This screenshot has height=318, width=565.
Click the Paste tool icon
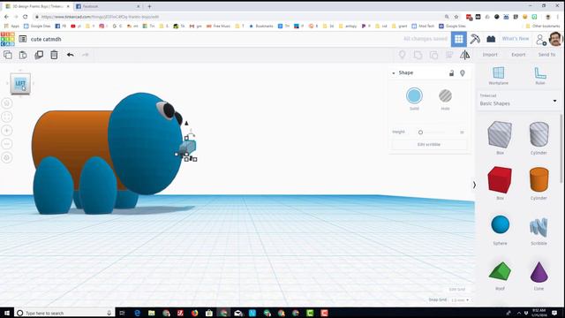pyautogui.click(x=23, y=55)
